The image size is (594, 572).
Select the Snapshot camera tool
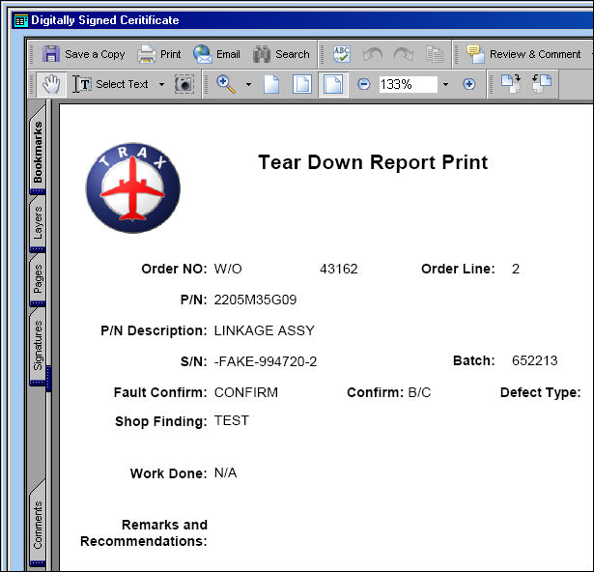pyautogui.click(x=184, y=84)
